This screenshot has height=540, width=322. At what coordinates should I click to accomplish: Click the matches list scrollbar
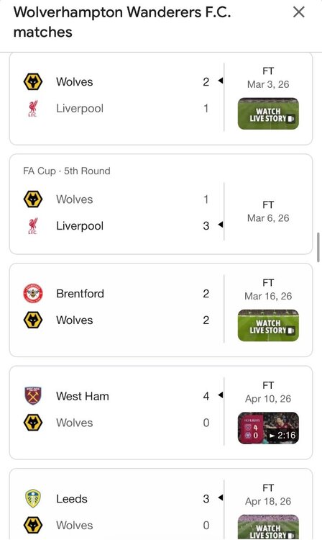click(x=318, y=247)
